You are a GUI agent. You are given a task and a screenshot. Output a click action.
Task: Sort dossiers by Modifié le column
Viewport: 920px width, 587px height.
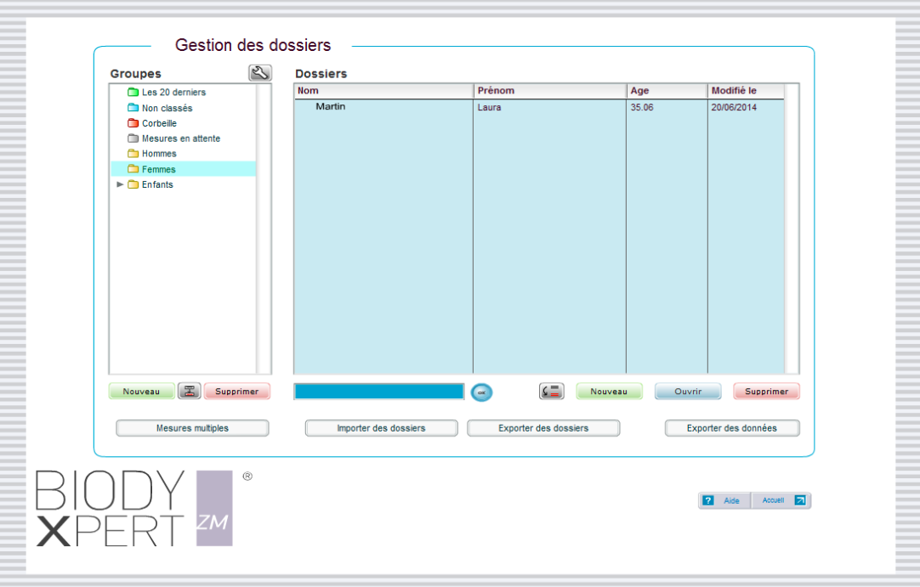coord(745,91)
